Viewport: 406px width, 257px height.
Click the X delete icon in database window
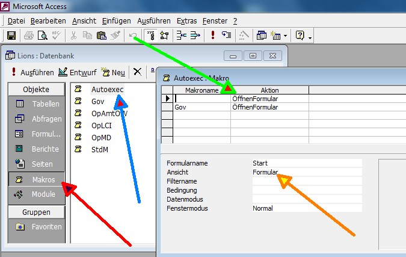pos(137,72)
